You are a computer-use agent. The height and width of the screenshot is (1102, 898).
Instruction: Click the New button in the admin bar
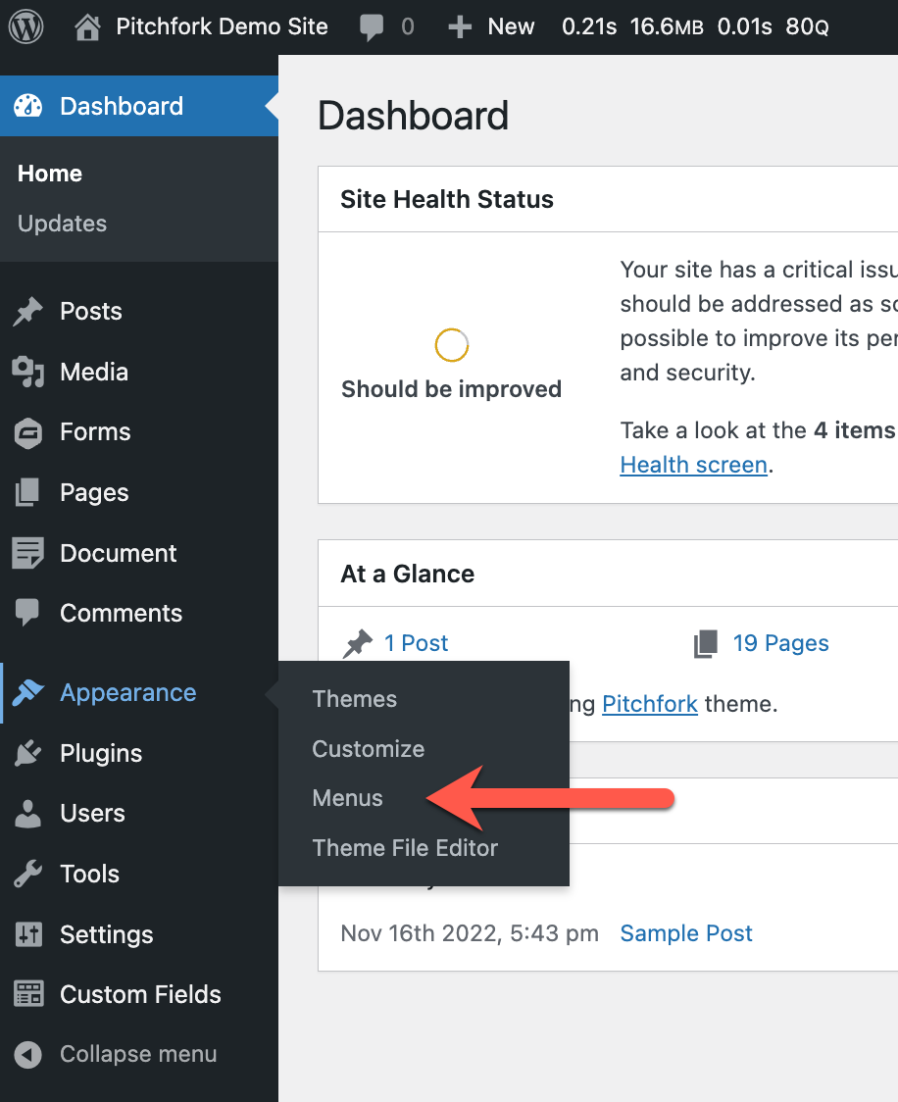coord(490,26)
